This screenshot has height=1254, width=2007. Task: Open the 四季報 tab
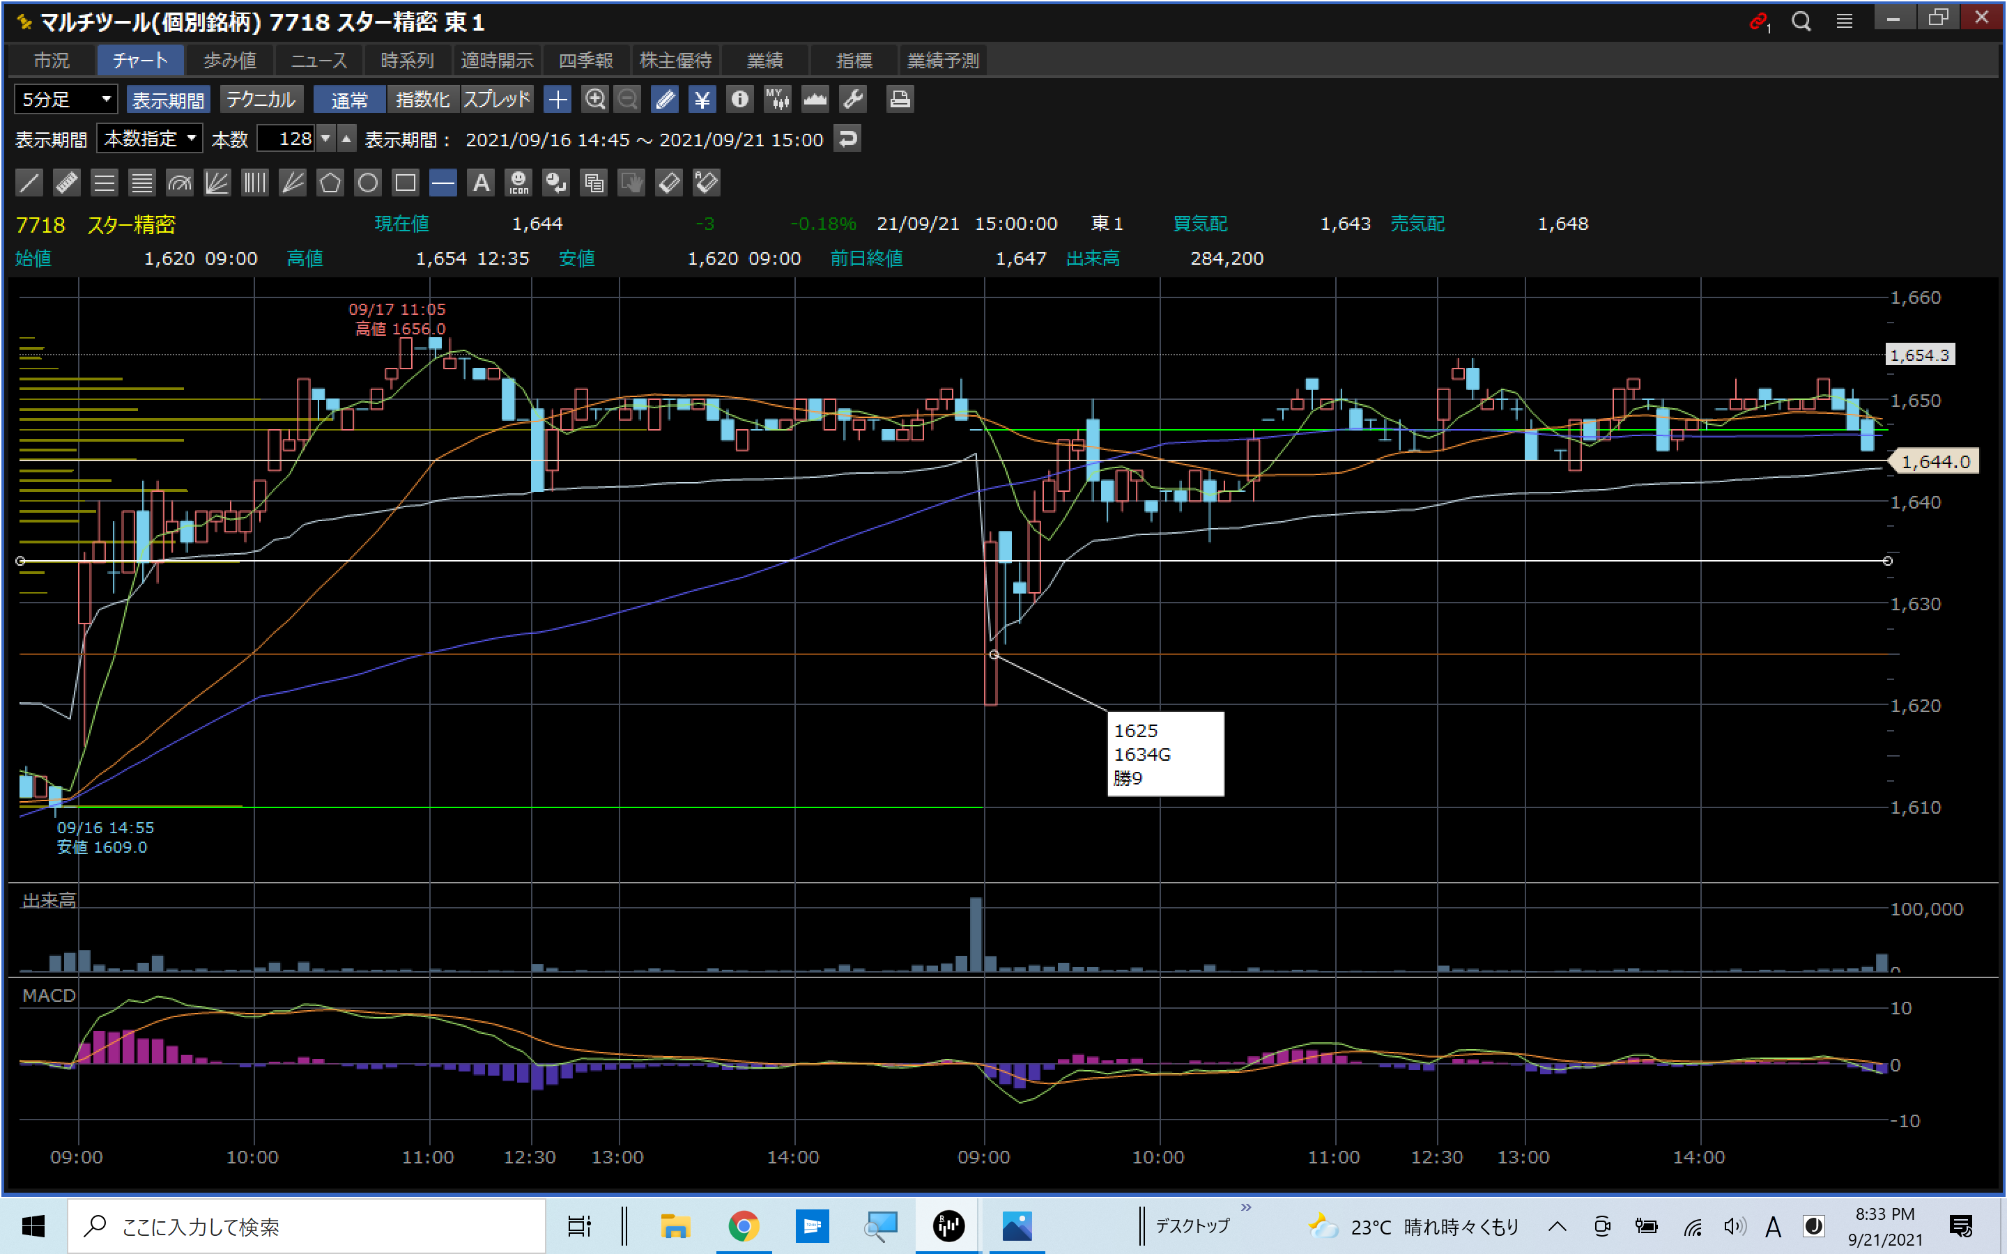[585, 61]
